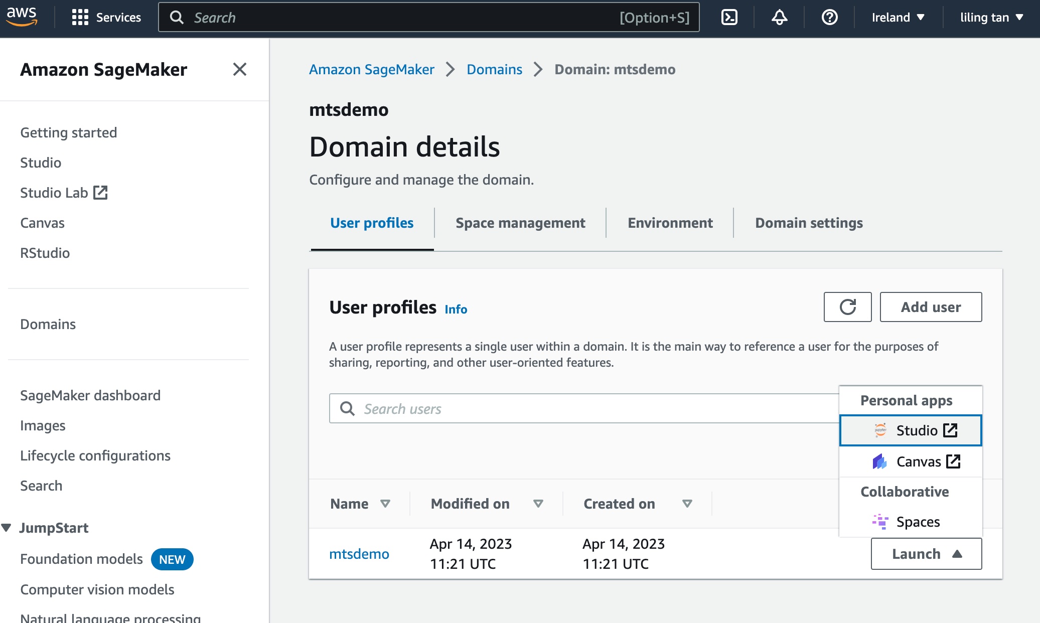Image resolution: width=1040 pixels, height=623 pixels.
Task: Open the Ireland region dropdown
Action: [898, 18]
